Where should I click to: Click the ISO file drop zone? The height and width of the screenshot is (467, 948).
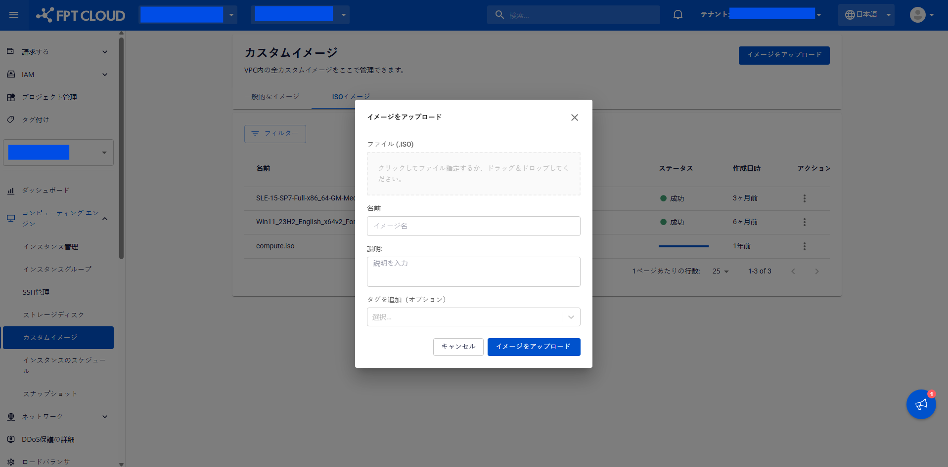(473, 174)
